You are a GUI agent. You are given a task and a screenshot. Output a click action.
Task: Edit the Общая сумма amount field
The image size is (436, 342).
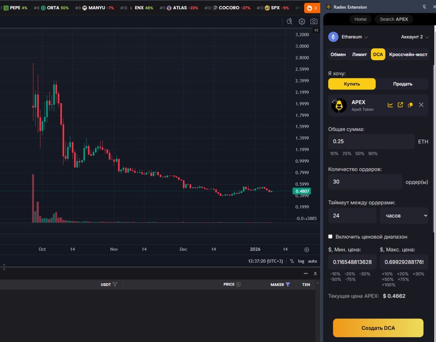[371, 141]
